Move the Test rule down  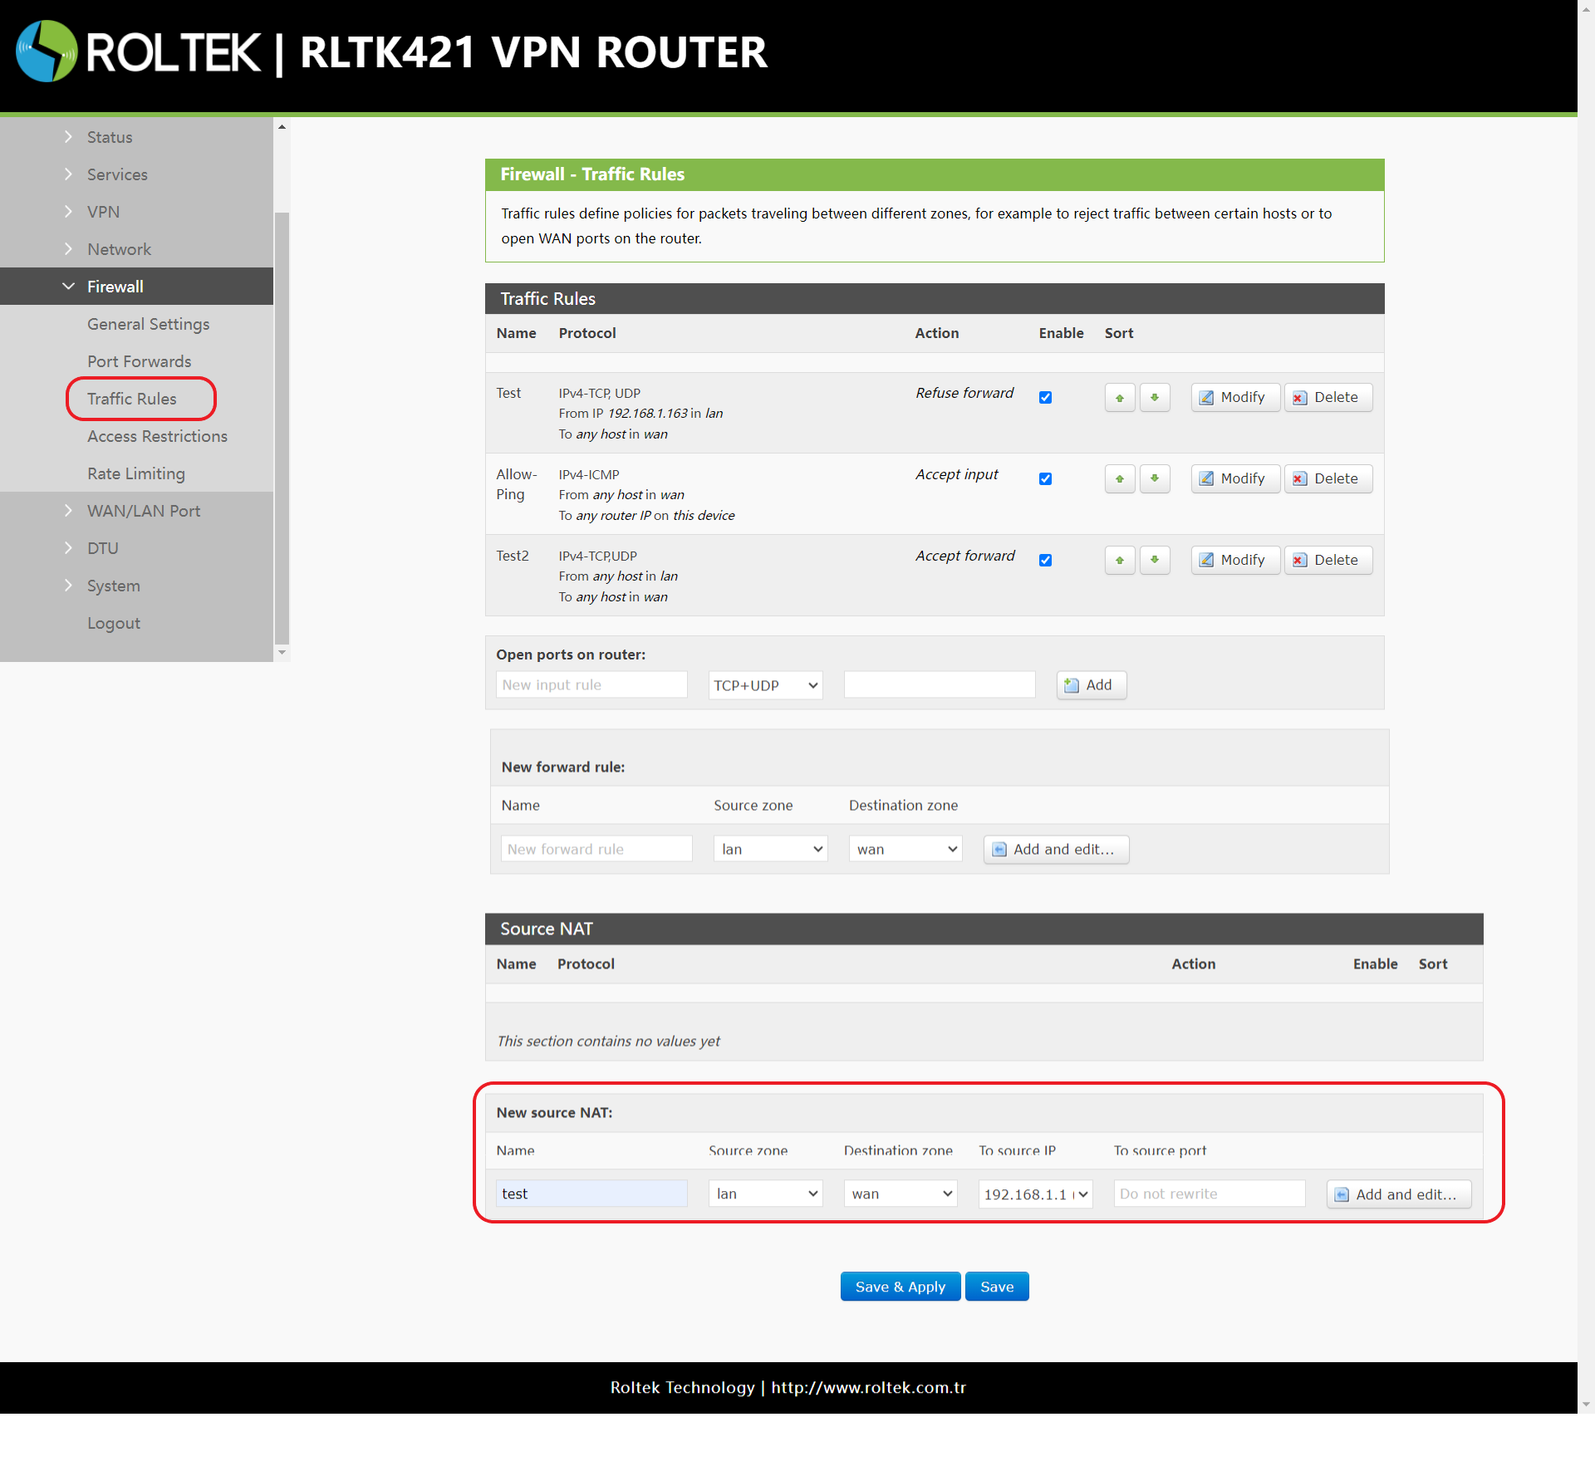point(1154,398)
